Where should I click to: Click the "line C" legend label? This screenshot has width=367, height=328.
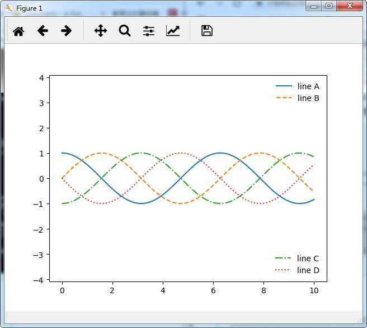tap(308, 258)
